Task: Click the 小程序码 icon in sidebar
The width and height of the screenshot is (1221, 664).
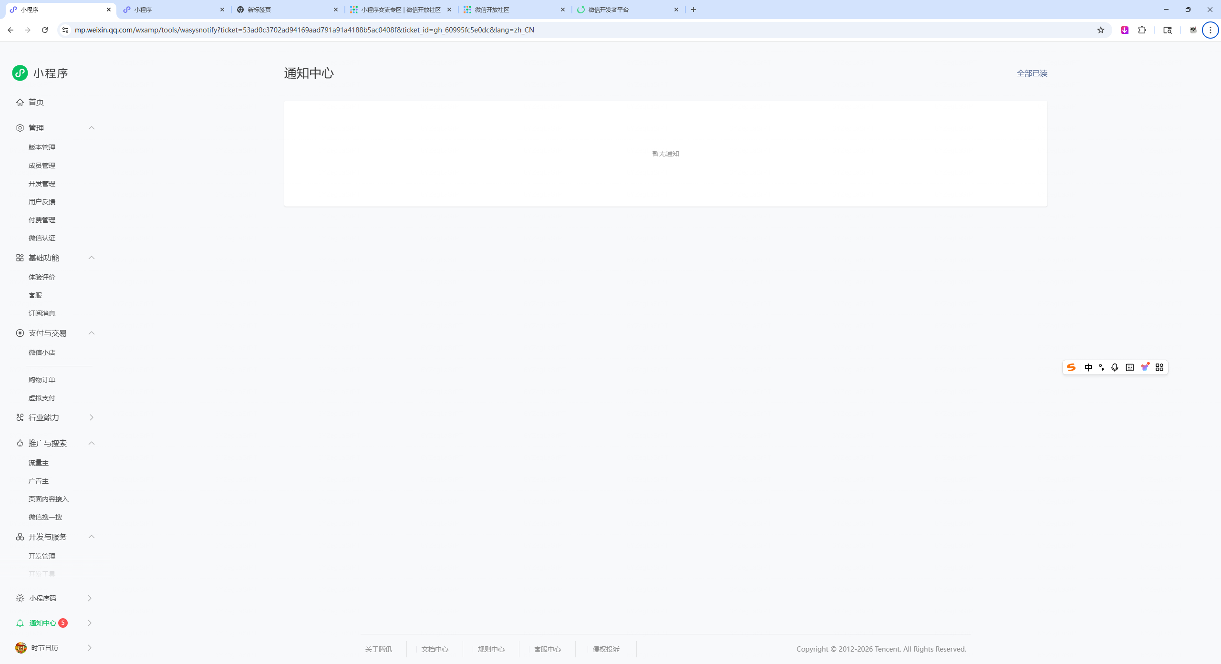Action: pos(20,598)
